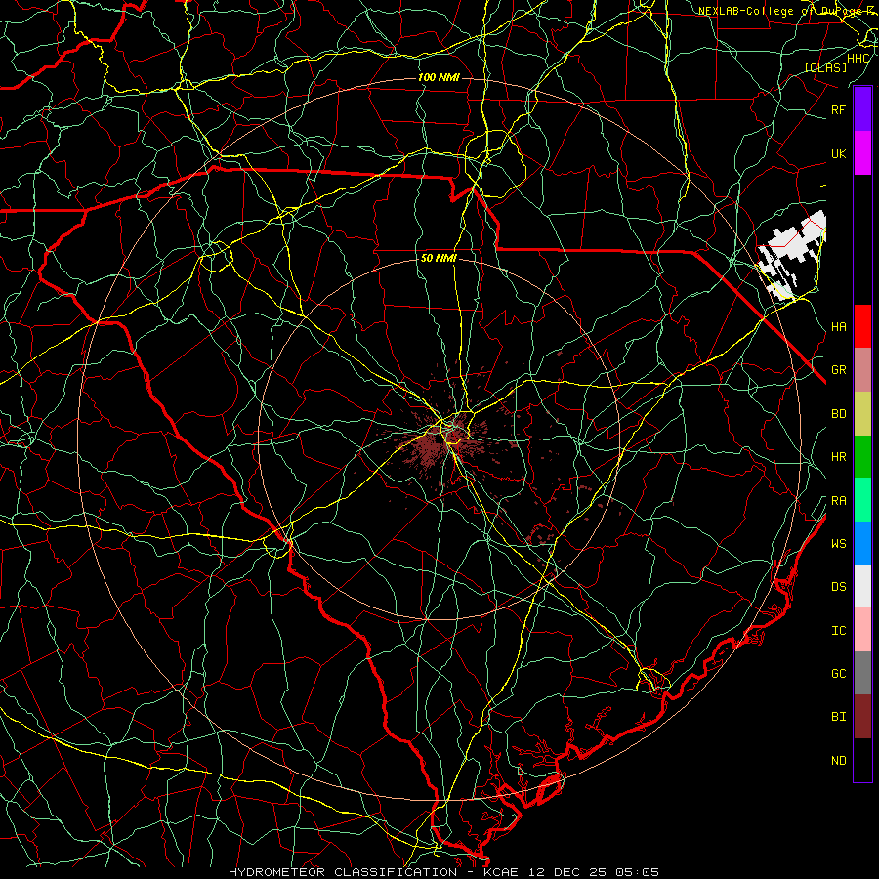Screen dimensions: 879x879
Task: Click the HA red legend swatch
Action: 862,326
